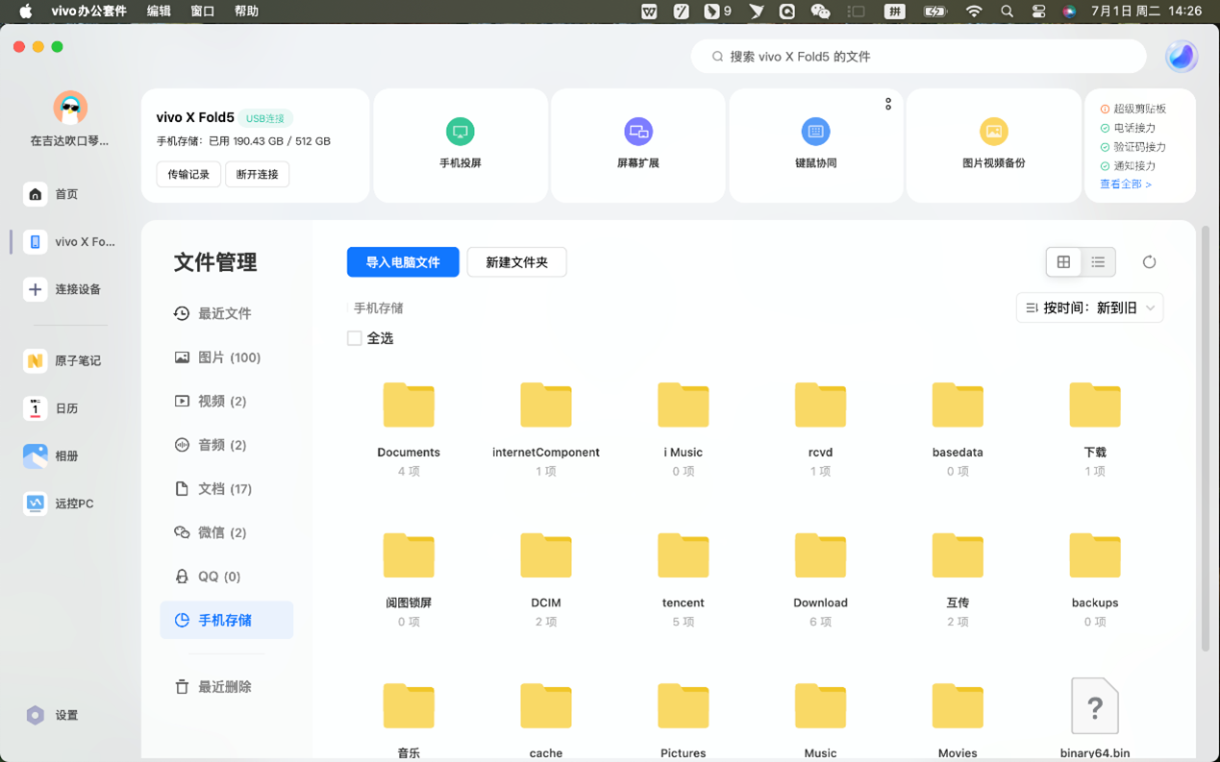Launch 远控PC remote control
The image size is (1220, 762).
click(x=60, y=504)
